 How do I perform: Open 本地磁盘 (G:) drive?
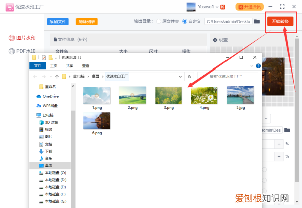point(52,201)
